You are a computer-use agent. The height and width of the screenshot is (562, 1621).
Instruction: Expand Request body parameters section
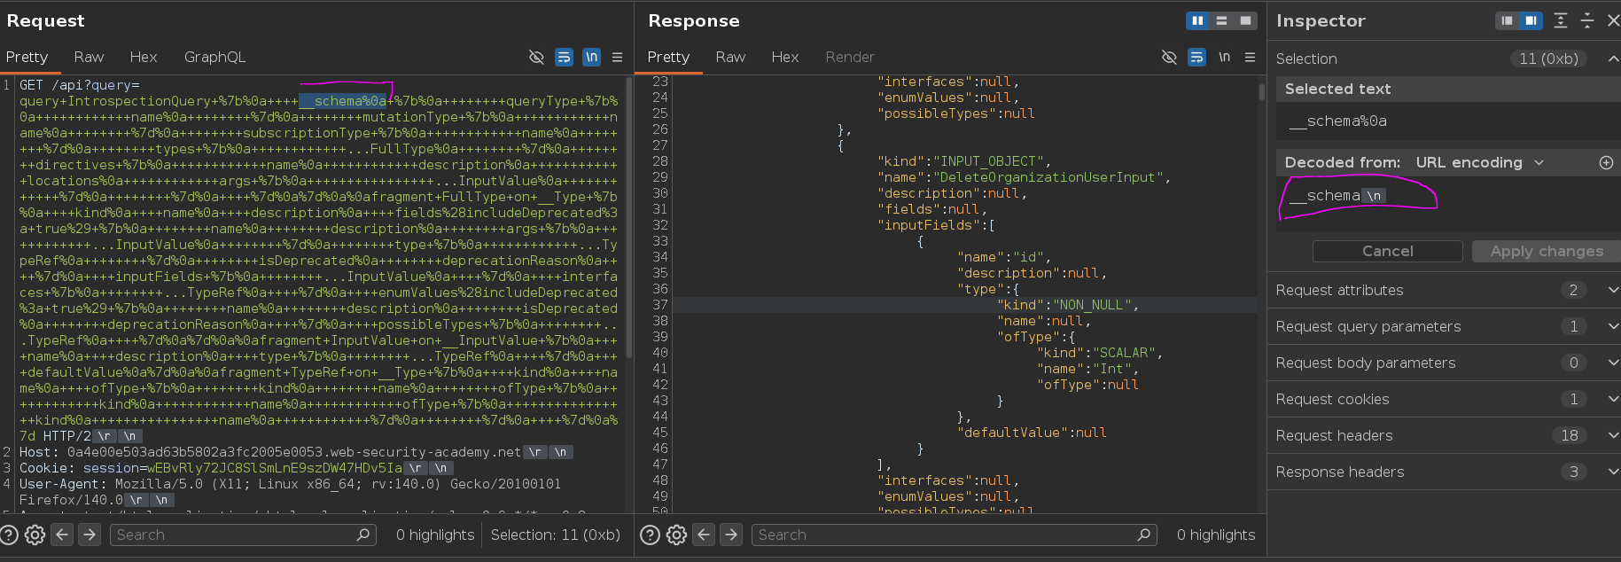point(1444,363)
